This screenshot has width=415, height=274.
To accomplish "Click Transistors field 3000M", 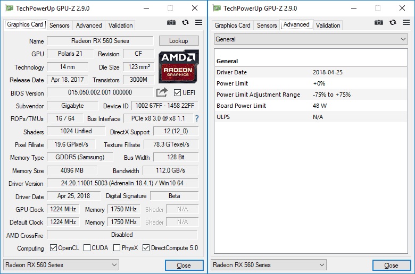I will pos(139,80).
